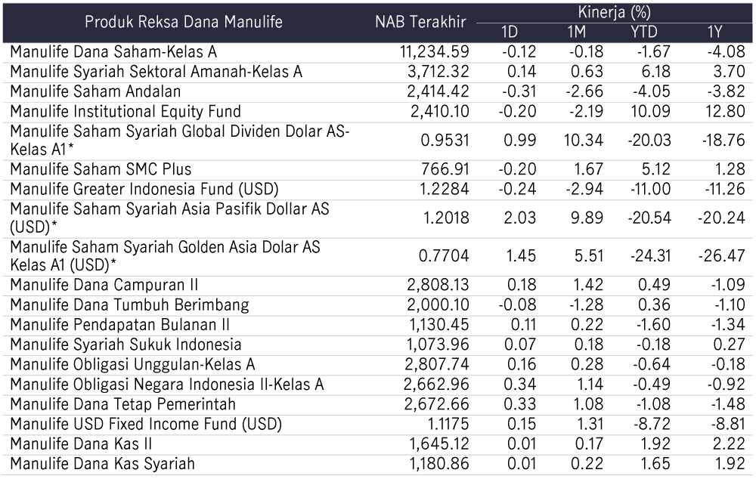
Task: Click YTD value 5.12
Action: pos(655,170)
